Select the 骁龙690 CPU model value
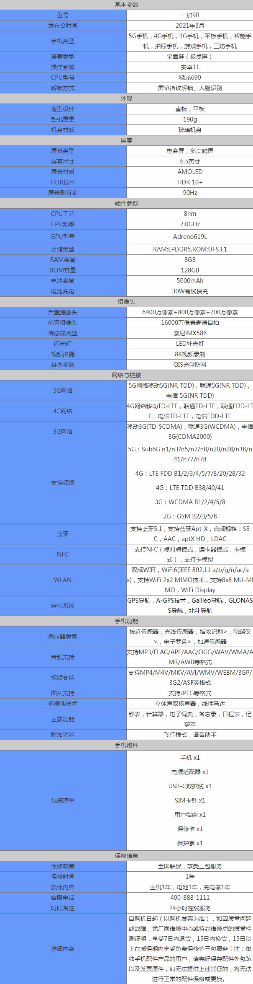The height and width of the screenshot is (984, 253). (190, 78)
